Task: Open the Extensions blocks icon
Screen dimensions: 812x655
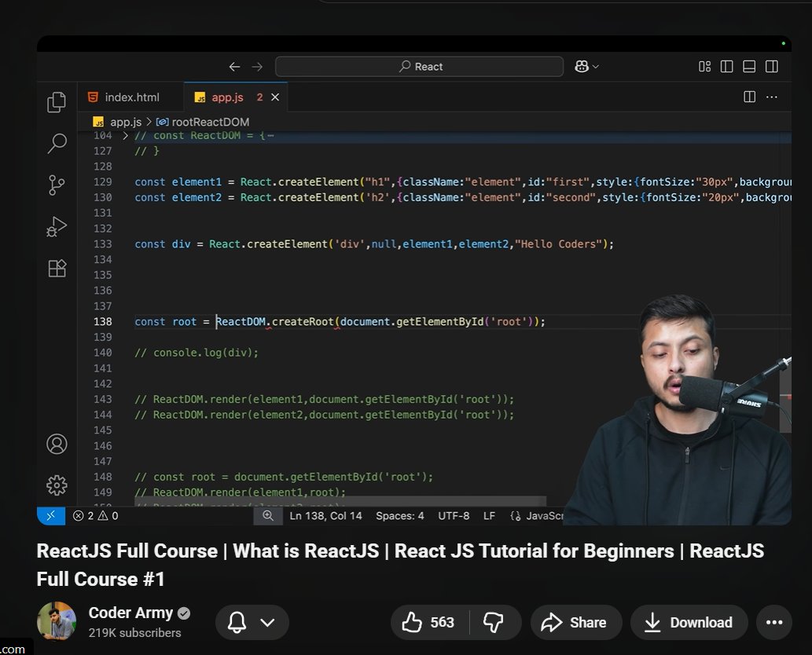Action: [x=57, y=268]
